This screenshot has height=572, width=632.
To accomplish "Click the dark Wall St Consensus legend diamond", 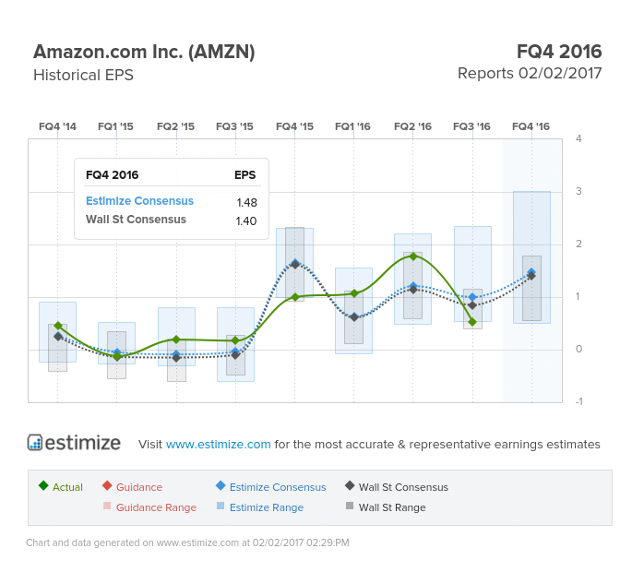I will coord(350,485).
